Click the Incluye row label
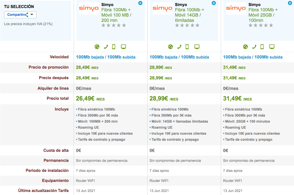 pyautogui.click(x=62, y=109)
